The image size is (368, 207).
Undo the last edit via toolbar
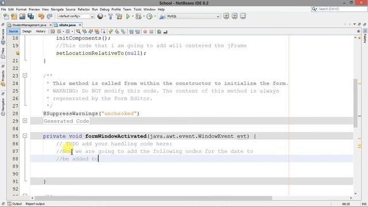click(x=41, y=17)
